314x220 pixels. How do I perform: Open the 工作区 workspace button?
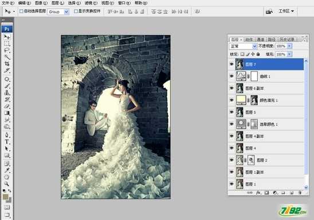tap(286, 11)
